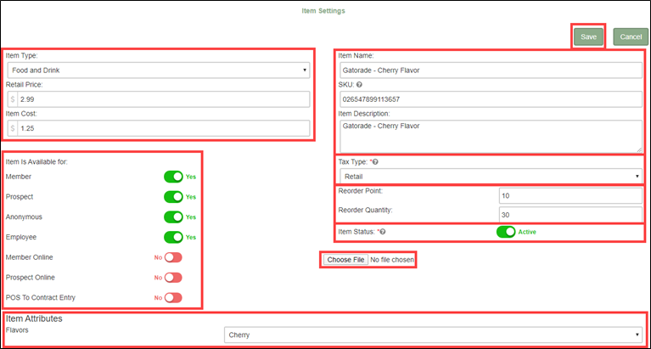Open the Flavors attribute dropdown
Screen dimensions: 651x349
(433, 335)
